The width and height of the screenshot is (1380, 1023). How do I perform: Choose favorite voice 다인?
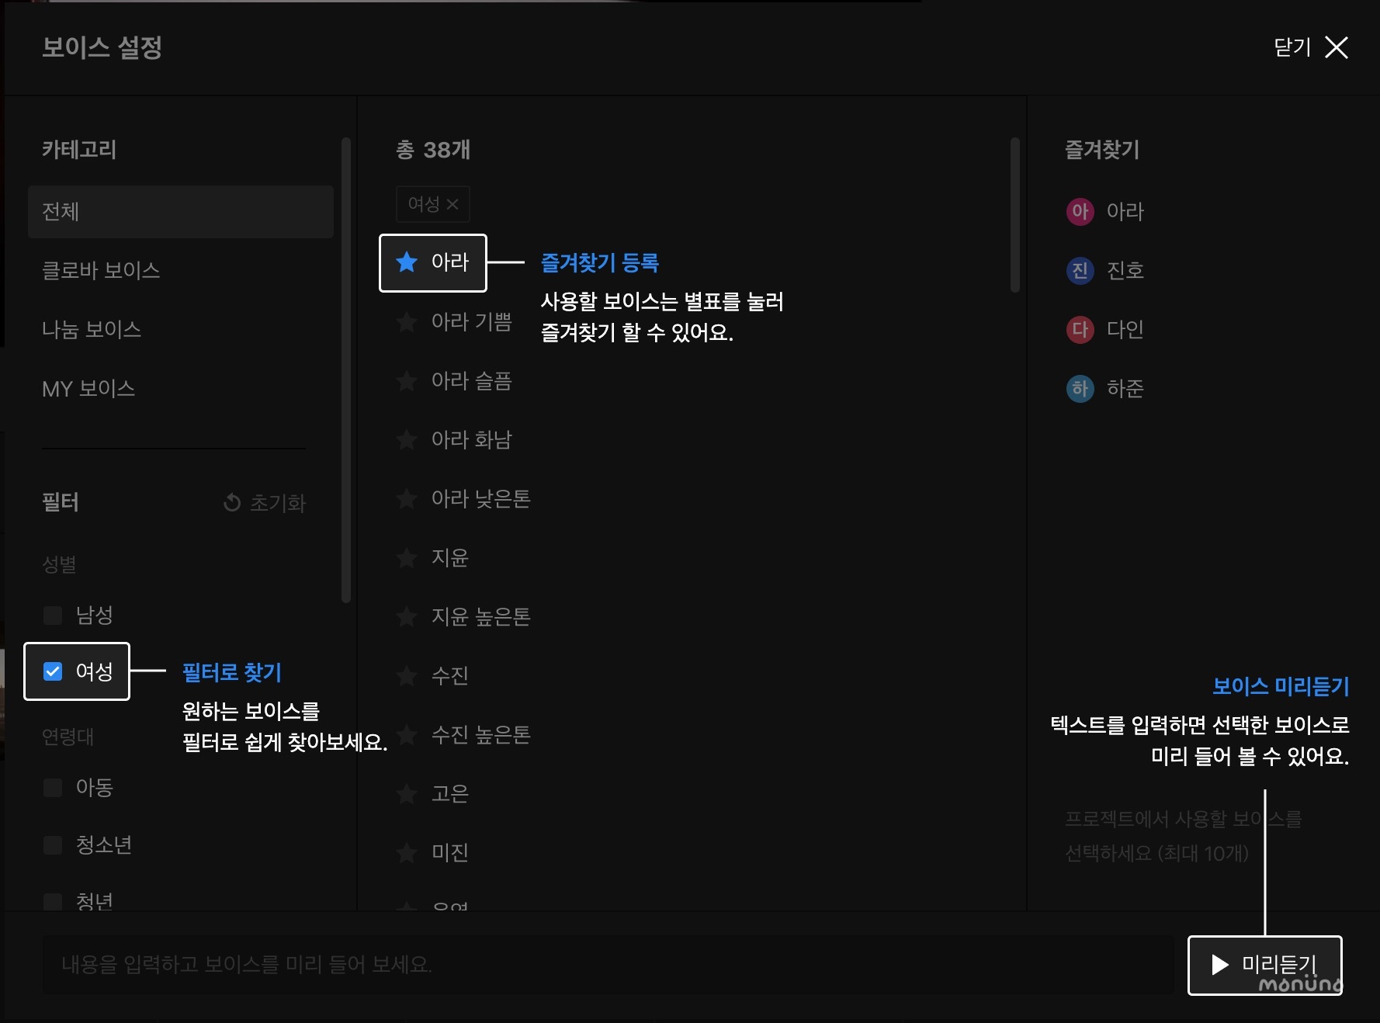pyautogui.click(x=1125, y=329)
